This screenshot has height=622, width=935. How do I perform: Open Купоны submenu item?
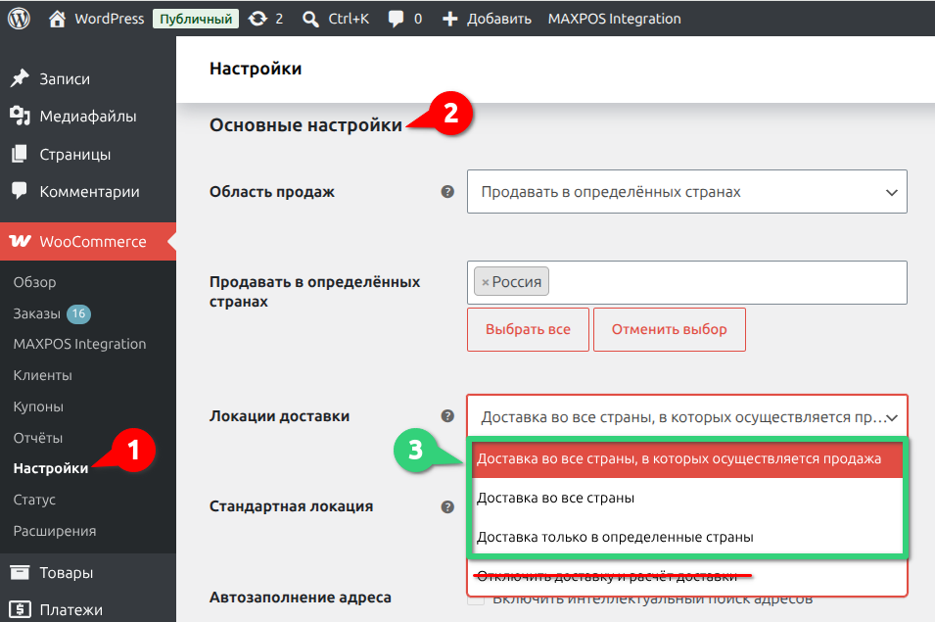pos(38,407)
